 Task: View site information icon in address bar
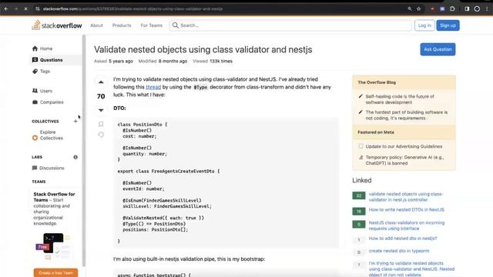tap(38, 8)
